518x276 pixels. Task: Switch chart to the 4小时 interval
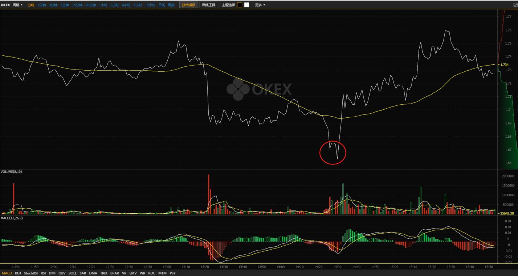click(x=126, y=5)
